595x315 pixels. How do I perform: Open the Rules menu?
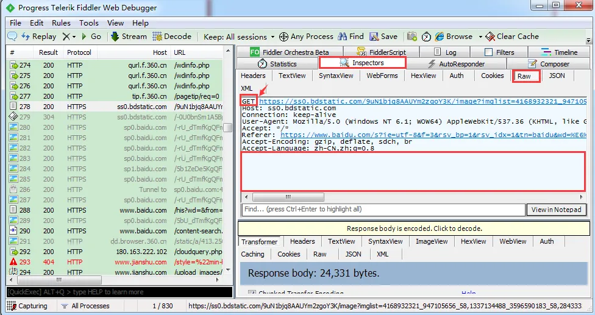pyautogui.click(x=61, y=23)
